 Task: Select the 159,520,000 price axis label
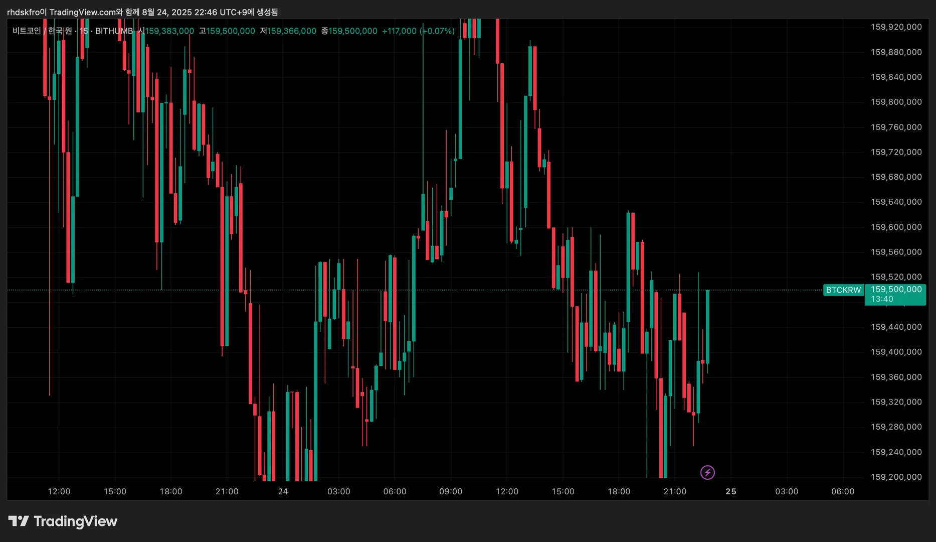click(896, 277)
